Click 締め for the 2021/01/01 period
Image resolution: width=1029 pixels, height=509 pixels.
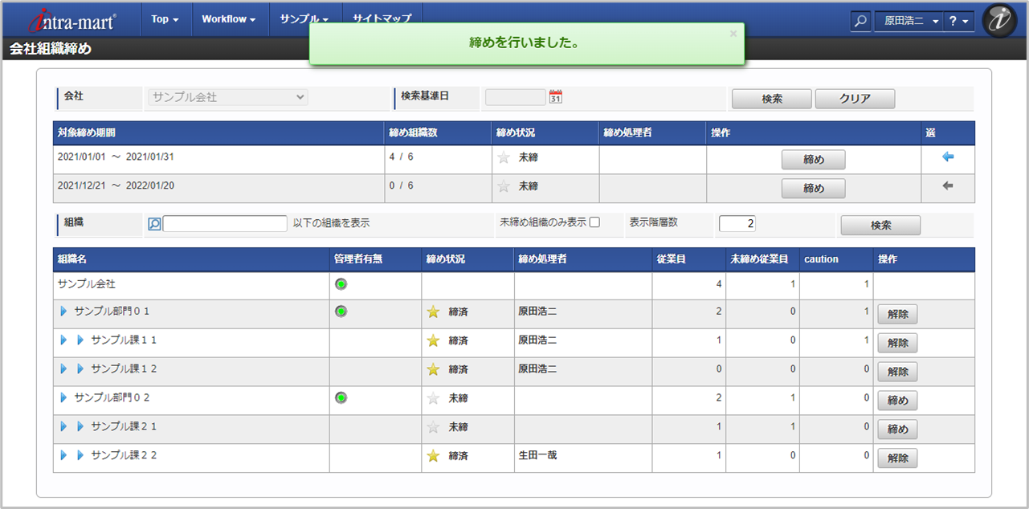tap(814, 160)
